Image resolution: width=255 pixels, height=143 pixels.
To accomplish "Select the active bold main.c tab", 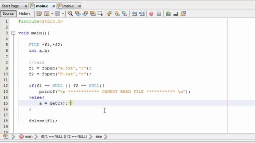I will click(42, 6).
